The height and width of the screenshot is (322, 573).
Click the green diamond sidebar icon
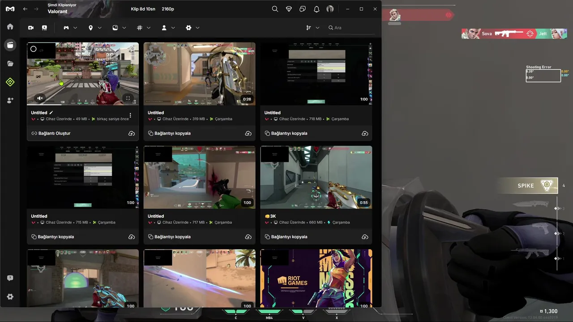tap(10, 82)
